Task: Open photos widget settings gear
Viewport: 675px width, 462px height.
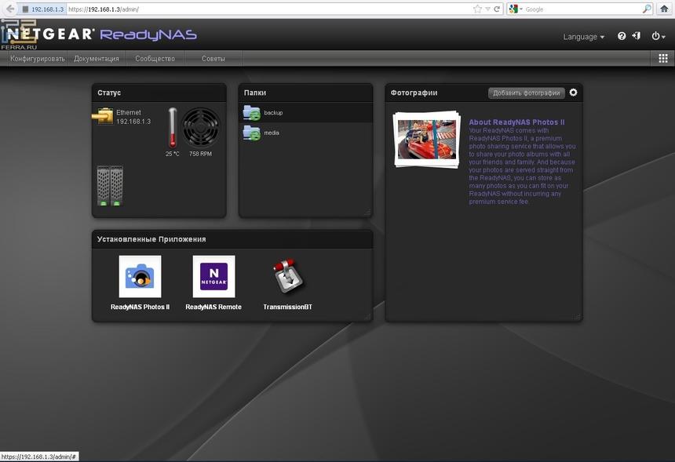Action: (x=573, y=93)
